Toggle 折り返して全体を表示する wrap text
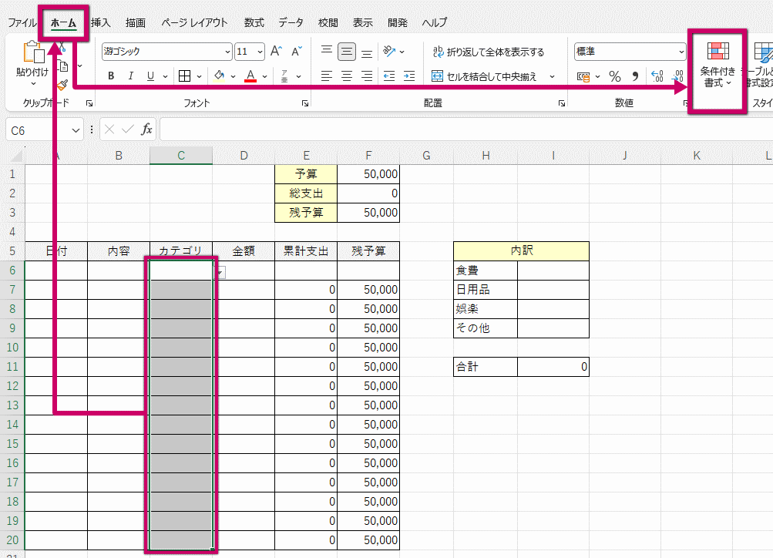Viewport: 773px width, 558px height. [x=489, y=52]
